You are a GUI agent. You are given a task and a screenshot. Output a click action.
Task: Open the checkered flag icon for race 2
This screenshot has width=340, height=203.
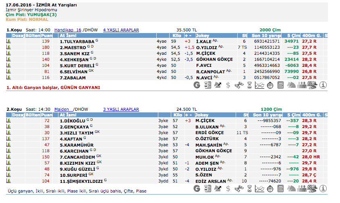312,188
